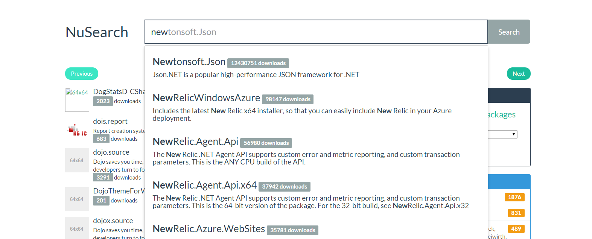Click the DogStatsD-CSharp package icon
Screen dimensions: 592x239
point(77,100)
